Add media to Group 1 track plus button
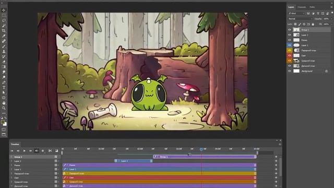This screenshot has width=334, height=188. point(276,157)
